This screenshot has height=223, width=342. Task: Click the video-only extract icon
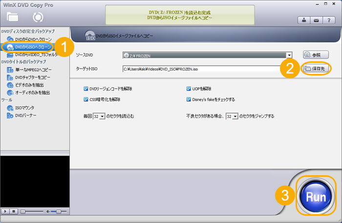10,85
